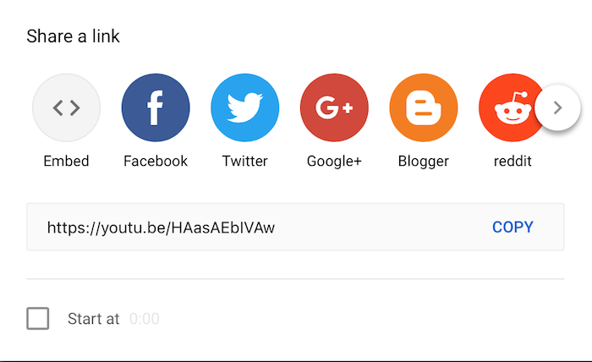The image size is (592, 362).
Task: Enable the Start at checkbox
Action: click(38, 318)
